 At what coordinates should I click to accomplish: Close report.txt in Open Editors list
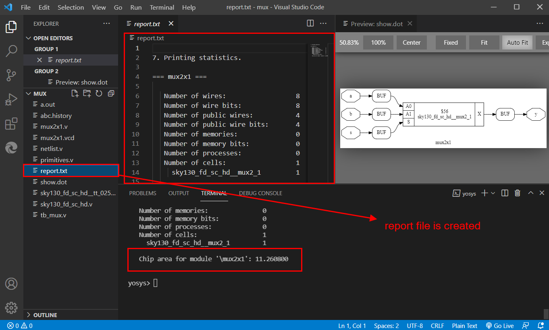point(40,60)
